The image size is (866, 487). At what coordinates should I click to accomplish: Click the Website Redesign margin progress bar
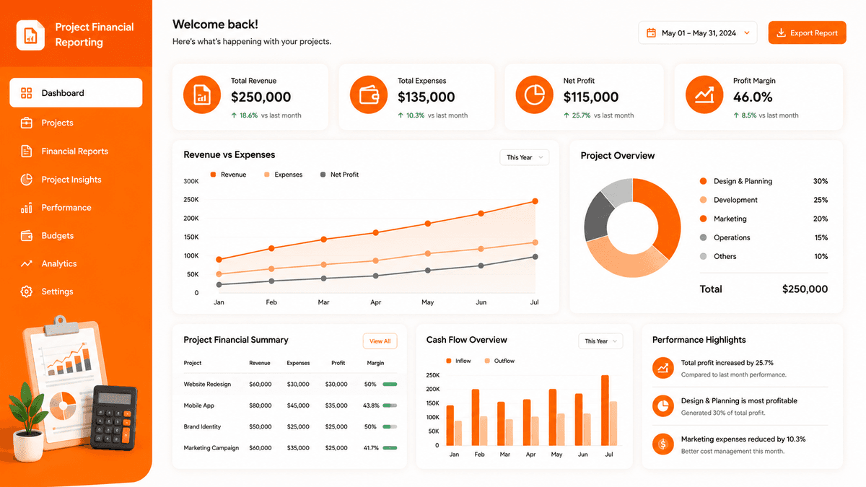[x=390, y=385]
